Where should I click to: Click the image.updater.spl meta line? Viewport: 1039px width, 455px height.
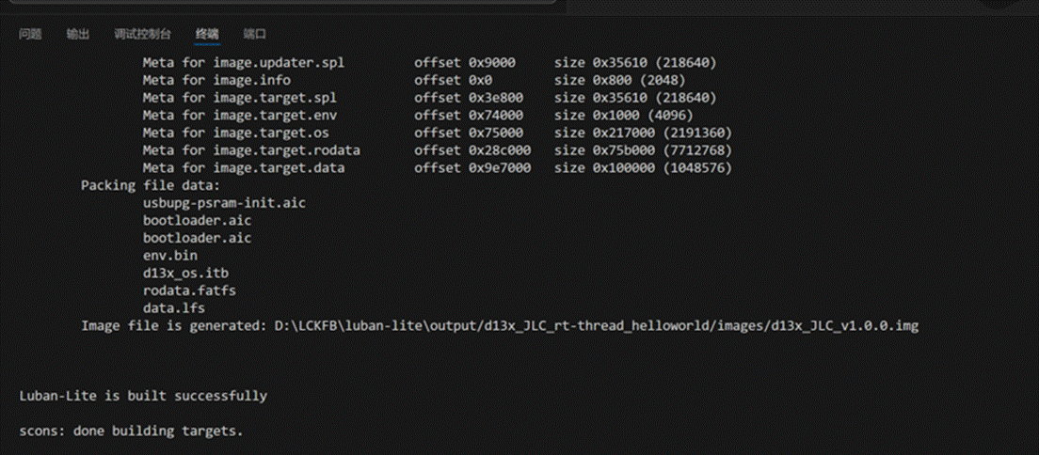[x=244, y=63]
